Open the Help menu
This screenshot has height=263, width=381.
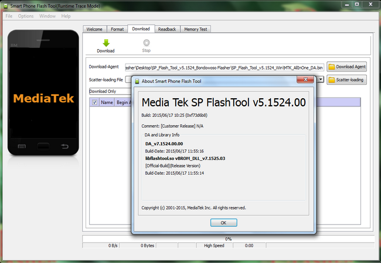tap(66, 16)
